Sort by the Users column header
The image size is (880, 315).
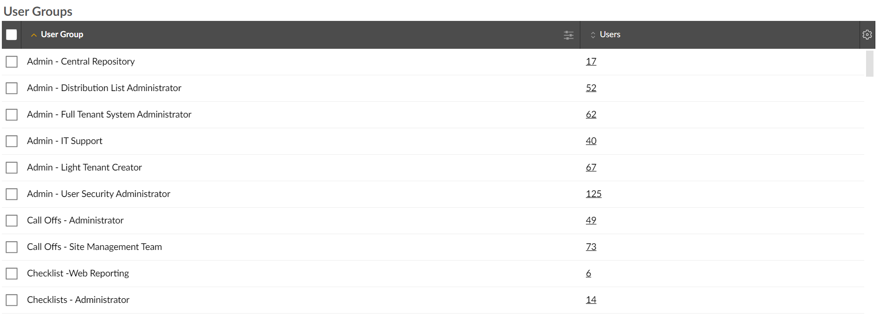coord(610,34)
